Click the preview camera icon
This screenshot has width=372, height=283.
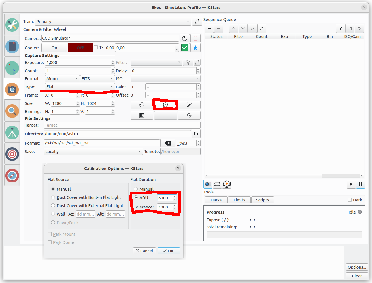click(208, 184)
